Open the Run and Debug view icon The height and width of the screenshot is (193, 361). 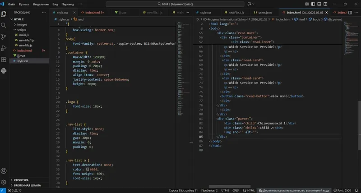click(x=4, y=48)
